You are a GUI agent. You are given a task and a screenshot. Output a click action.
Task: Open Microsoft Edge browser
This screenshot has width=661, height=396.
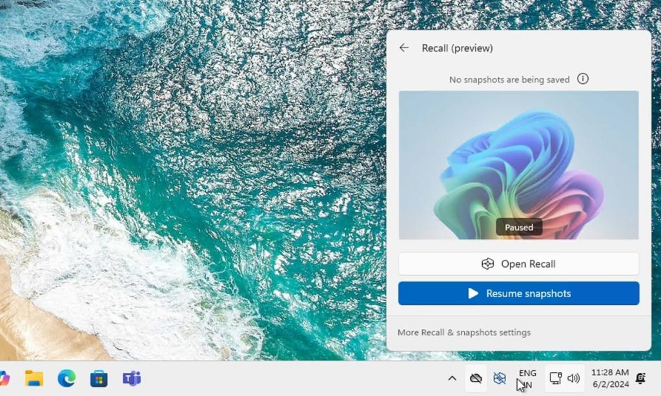click(x=68, y=379)
